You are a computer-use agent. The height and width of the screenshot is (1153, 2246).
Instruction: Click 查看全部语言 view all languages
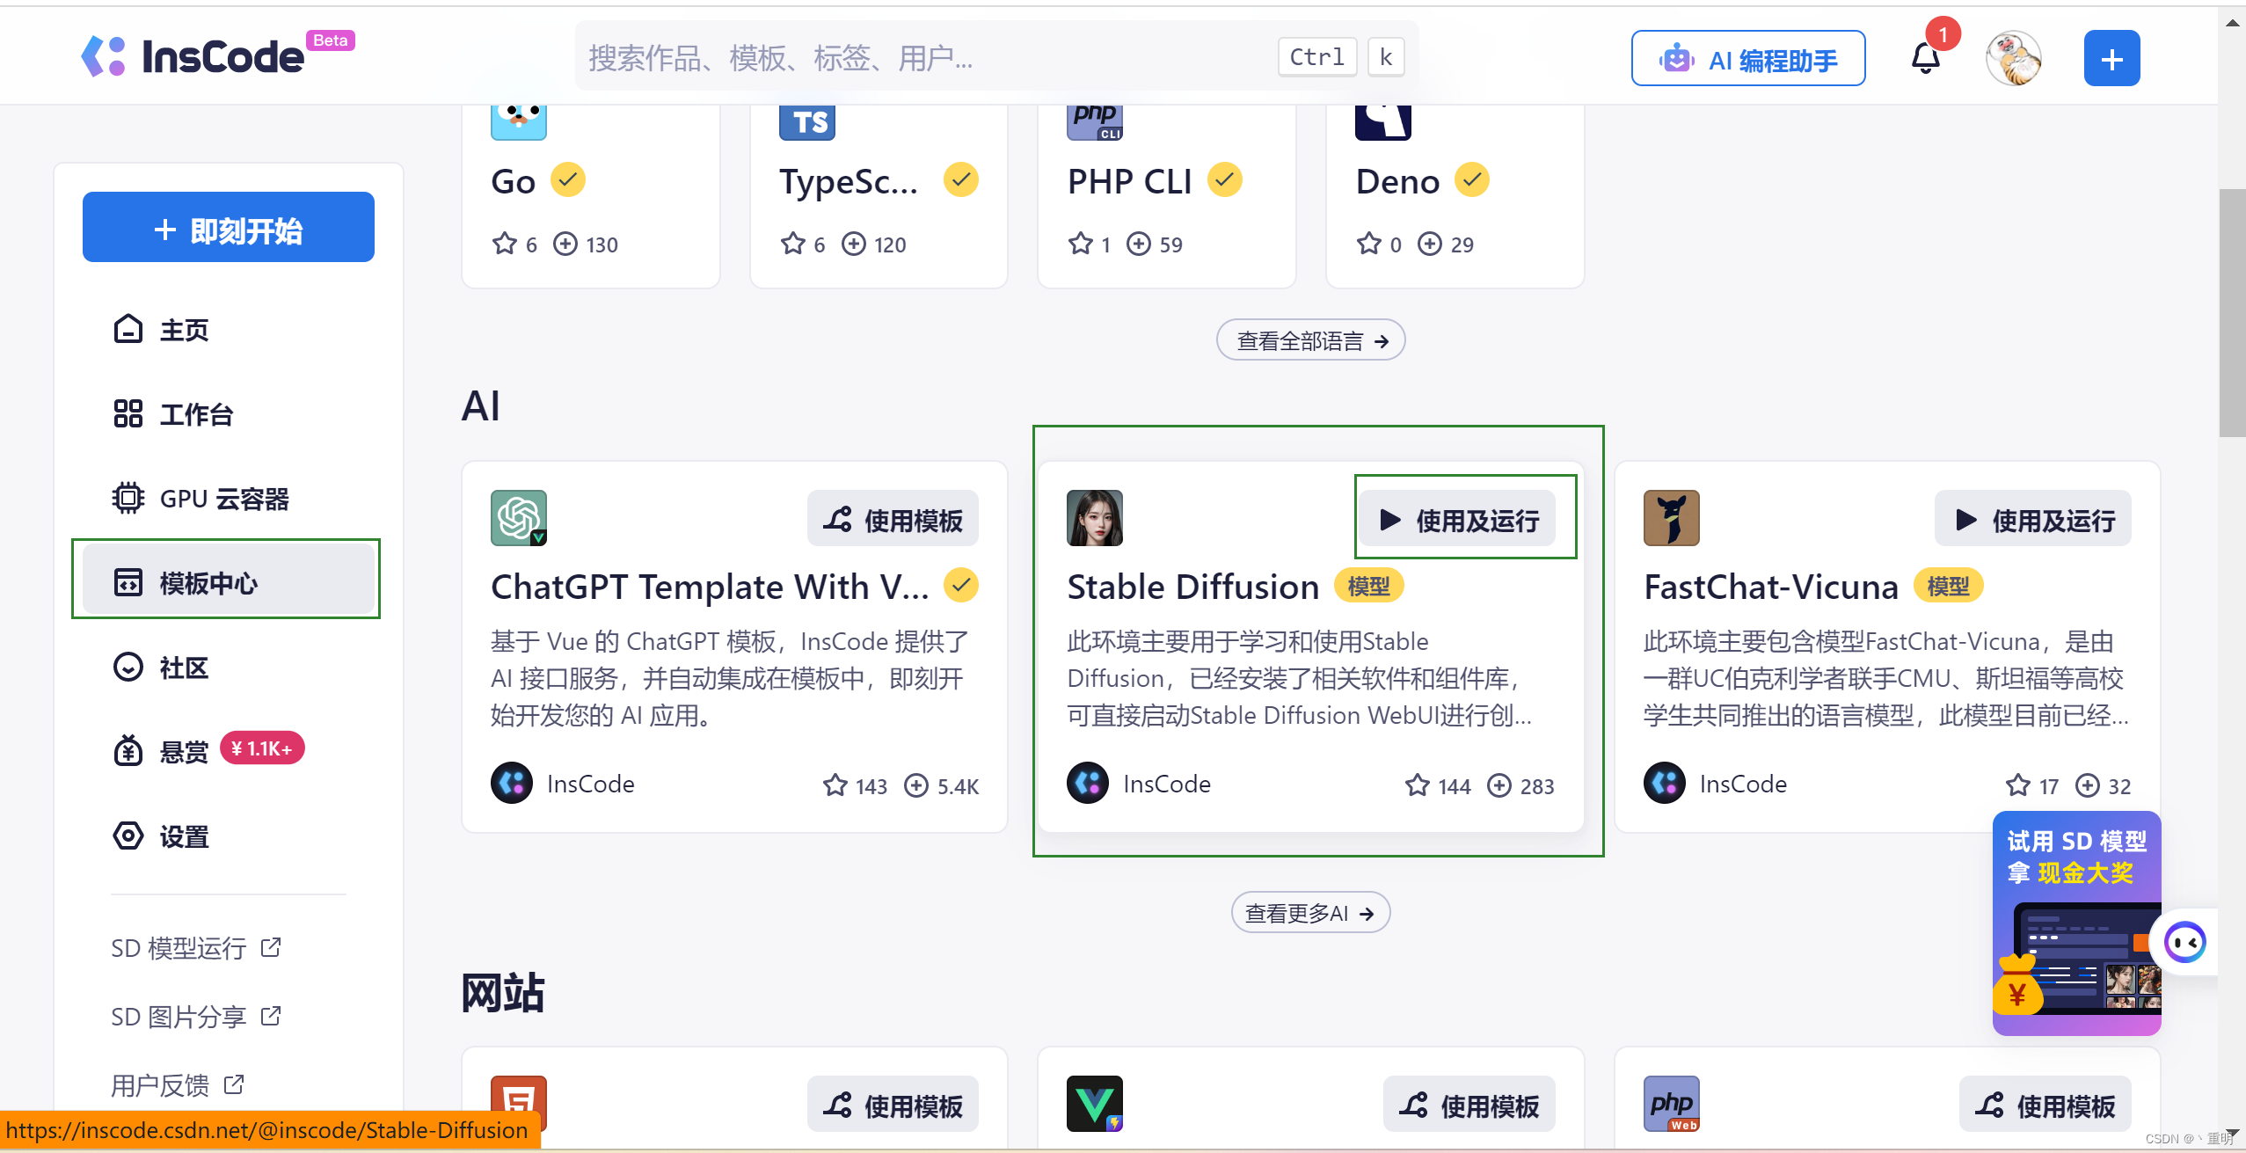click(1310, 340)
